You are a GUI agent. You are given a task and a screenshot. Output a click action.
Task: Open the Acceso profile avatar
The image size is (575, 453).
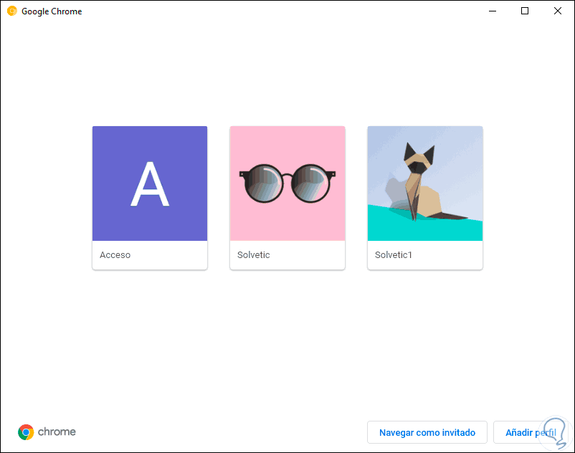tap(150, 183)
